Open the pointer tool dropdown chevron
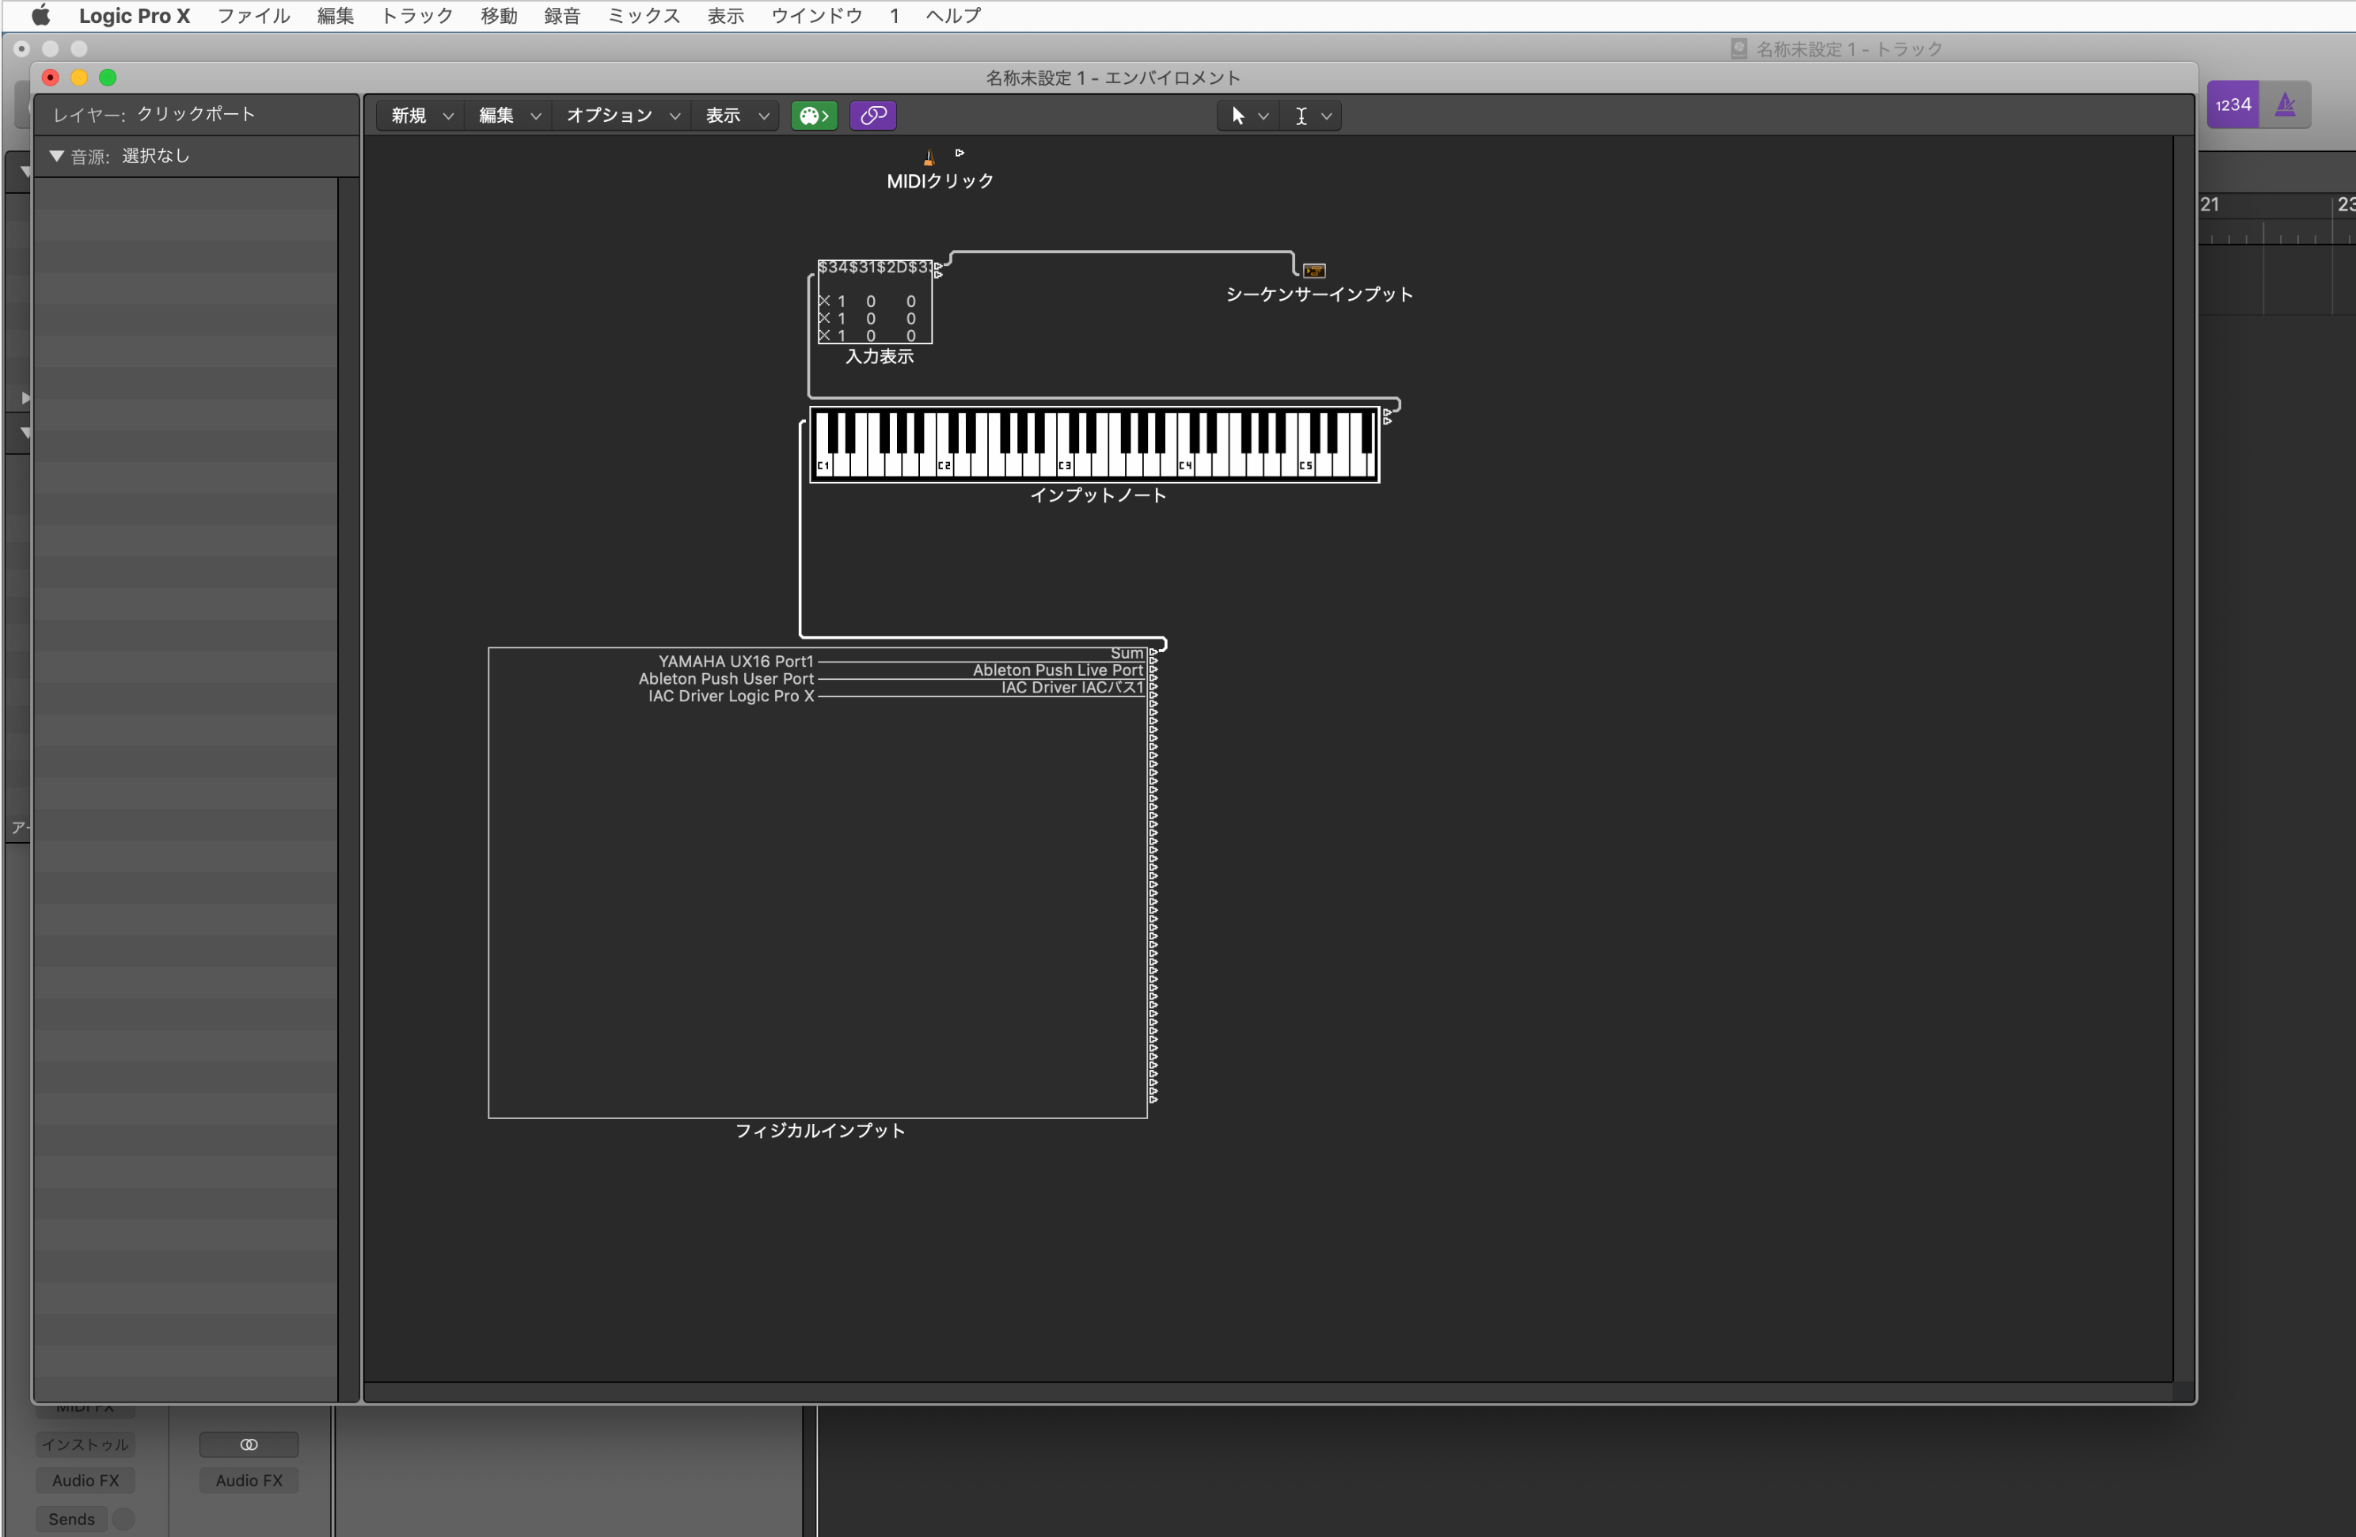The height and width of the screenshot is (1537, 2356). (x=1263, y=117)
